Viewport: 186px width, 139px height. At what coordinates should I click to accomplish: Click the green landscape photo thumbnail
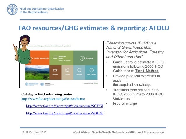[37, 72]
